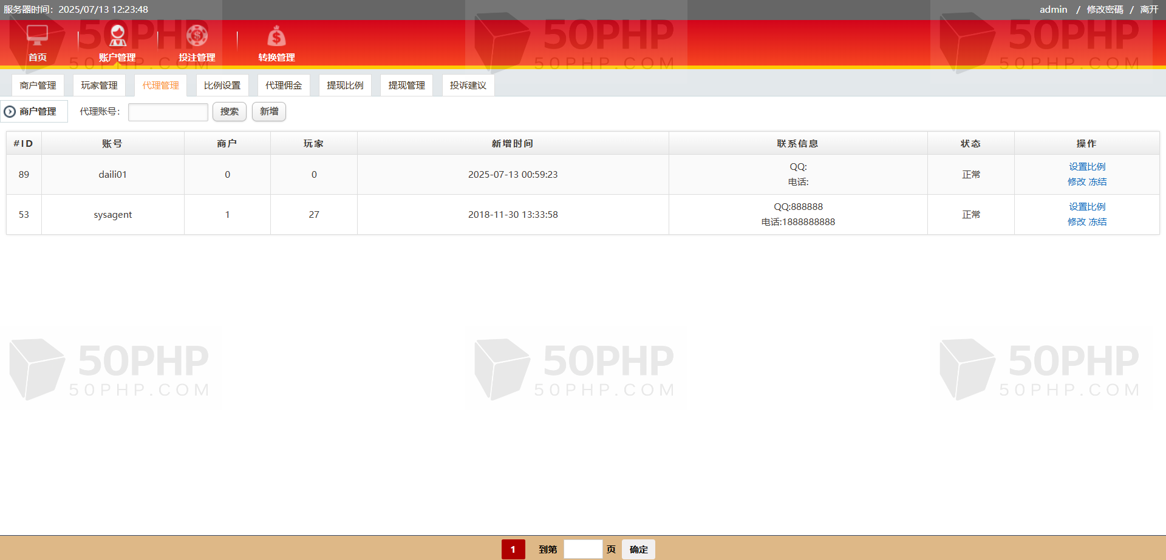The height and width of the screenshot is (560, 1166).
Task: Click the 修改密码 link in header
Action: click(x=1105, y=10)
